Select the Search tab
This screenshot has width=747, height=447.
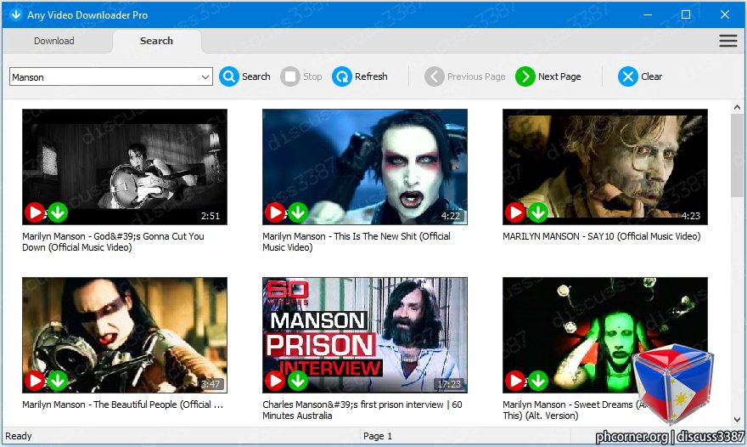pyautogui.click(x=156, y=41)
